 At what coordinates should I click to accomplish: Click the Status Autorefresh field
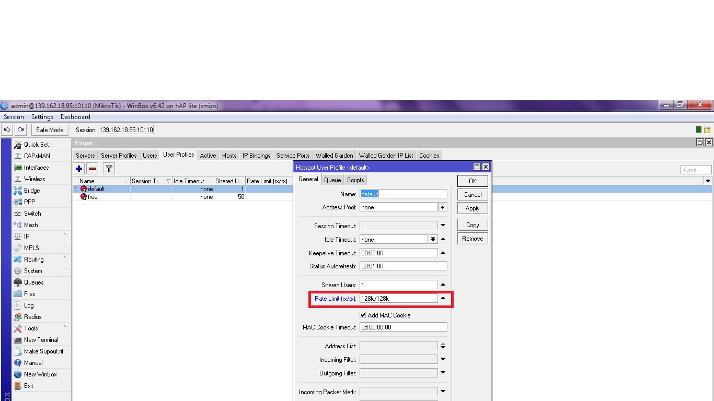(x=404, y=266)
